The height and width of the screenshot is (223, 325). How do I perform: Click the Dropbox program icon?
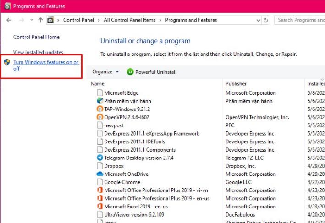click(99, 166)
